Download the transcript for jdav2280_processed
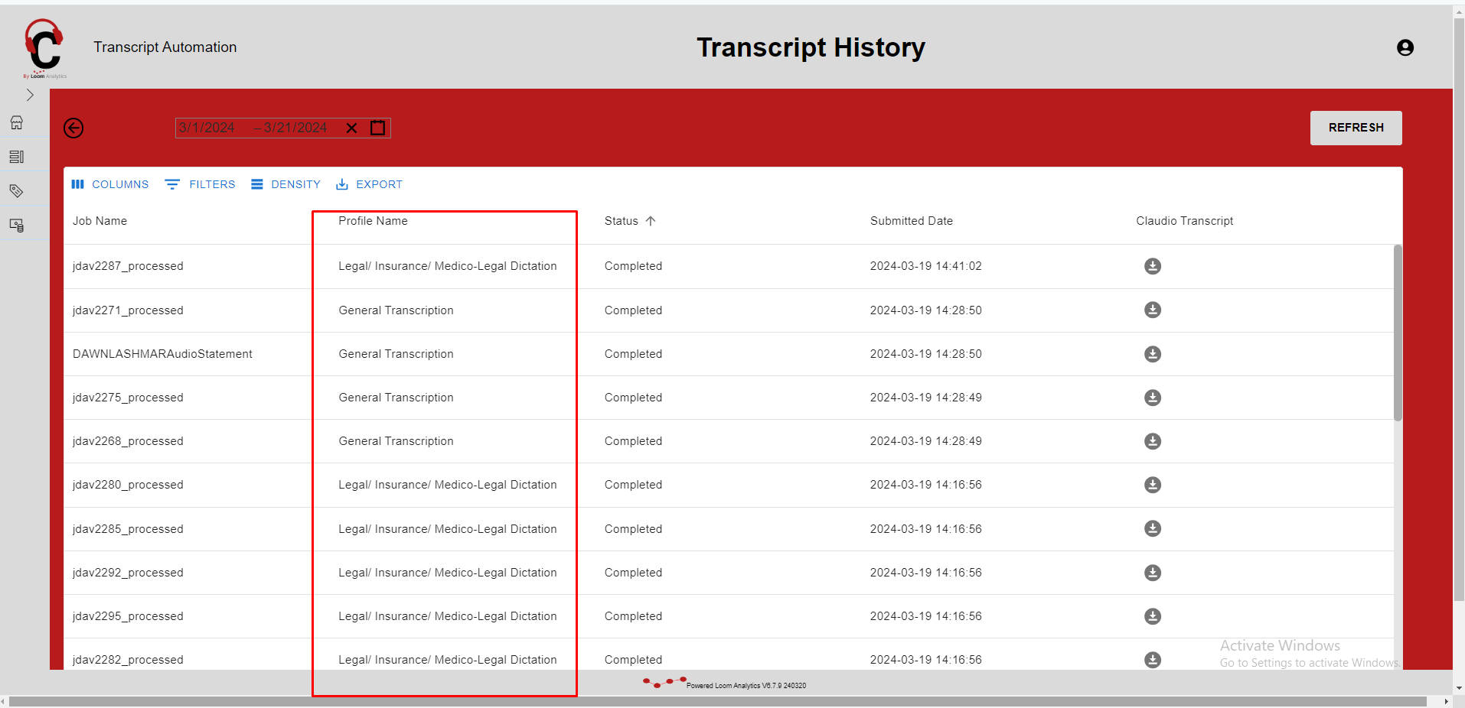Viewport: 1465px width, 708px height. pos(1153,485)
